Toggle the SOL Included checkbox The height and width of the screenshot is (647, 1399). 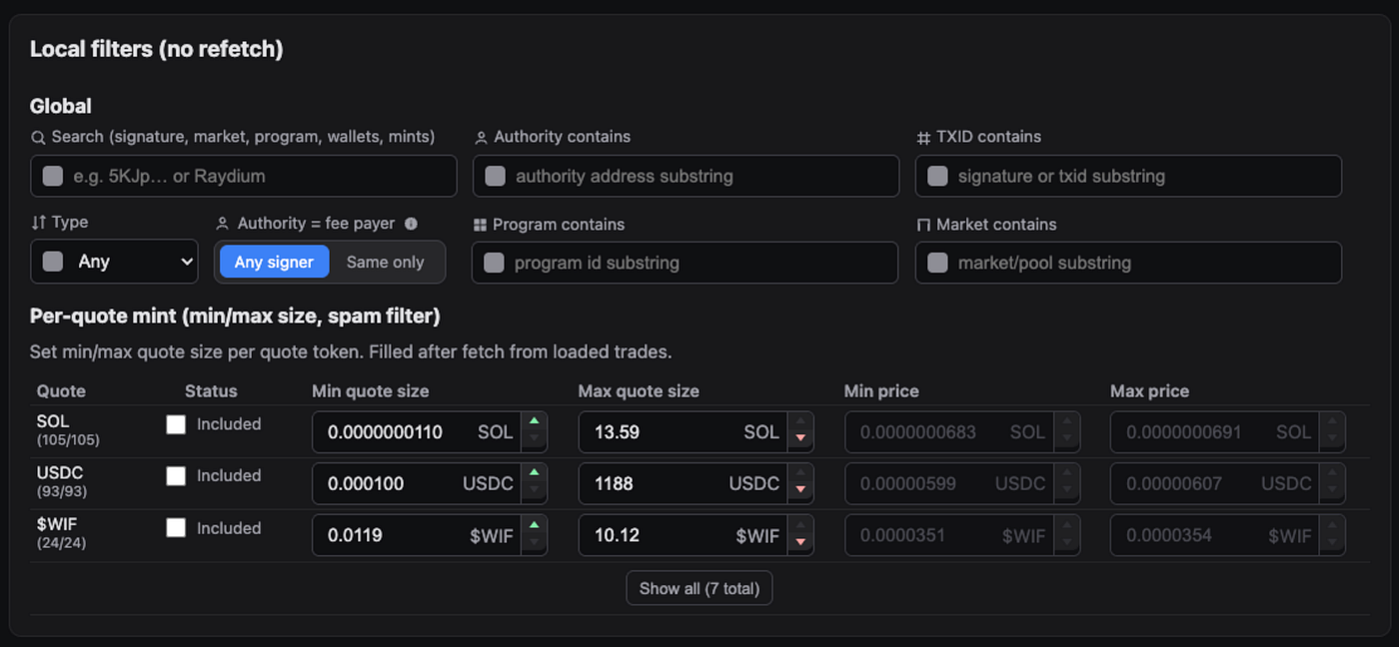(x=176, y=424)
